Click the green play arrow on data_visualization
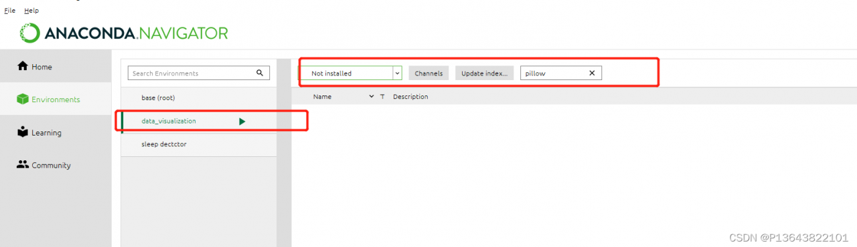857x247 pixels. [242, 121]
